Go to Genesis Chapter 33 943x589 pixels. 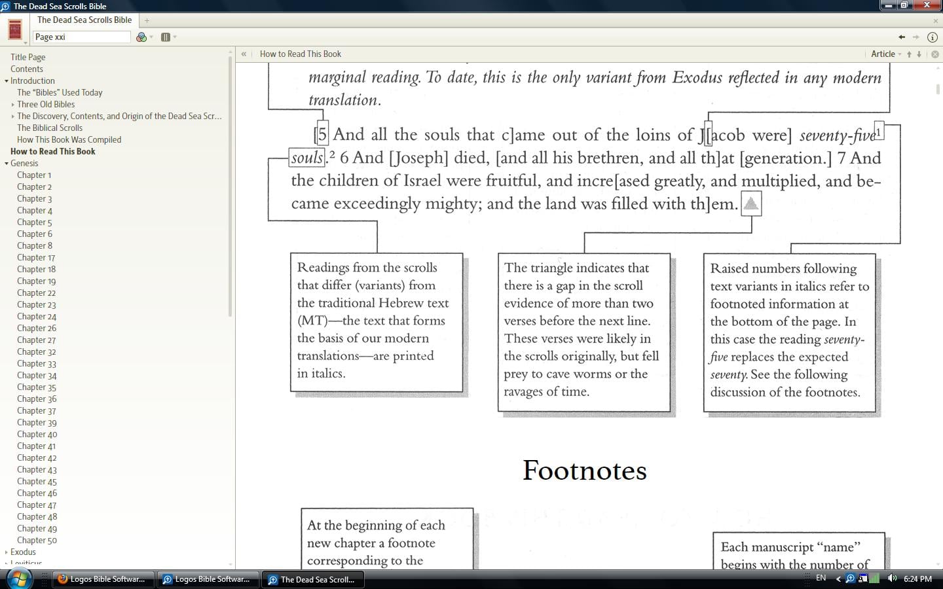tap(37, 364)
